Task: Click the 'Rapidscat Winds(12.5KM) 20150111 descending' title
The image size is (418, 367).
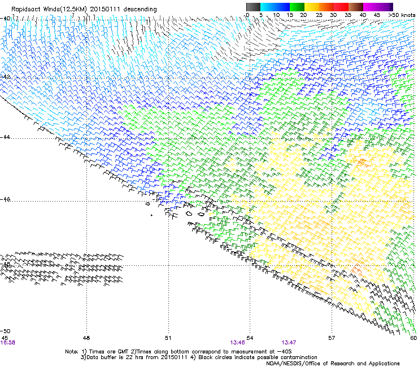Action: [x=84, y=10]
